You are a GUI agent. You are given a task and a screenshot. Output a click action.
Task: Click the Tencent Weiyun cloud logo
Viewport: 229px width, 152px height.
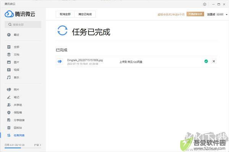pos(9,14)
